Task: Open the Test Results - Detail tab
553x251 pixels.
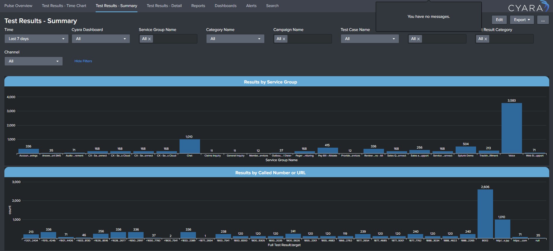Action: point(164,6)
